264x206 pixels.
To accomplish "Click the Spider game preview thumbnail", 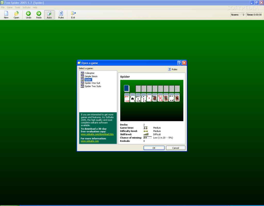I will (152, 100).
